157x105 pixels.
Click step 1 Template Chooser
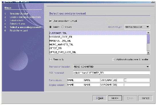click(x=19, y=14)
